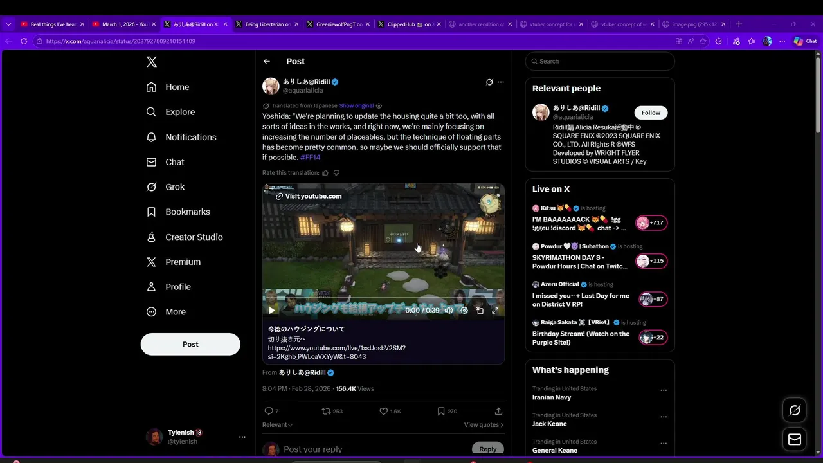Open Grok in the sidebar
823x463 pixels.
click(165, 187)
